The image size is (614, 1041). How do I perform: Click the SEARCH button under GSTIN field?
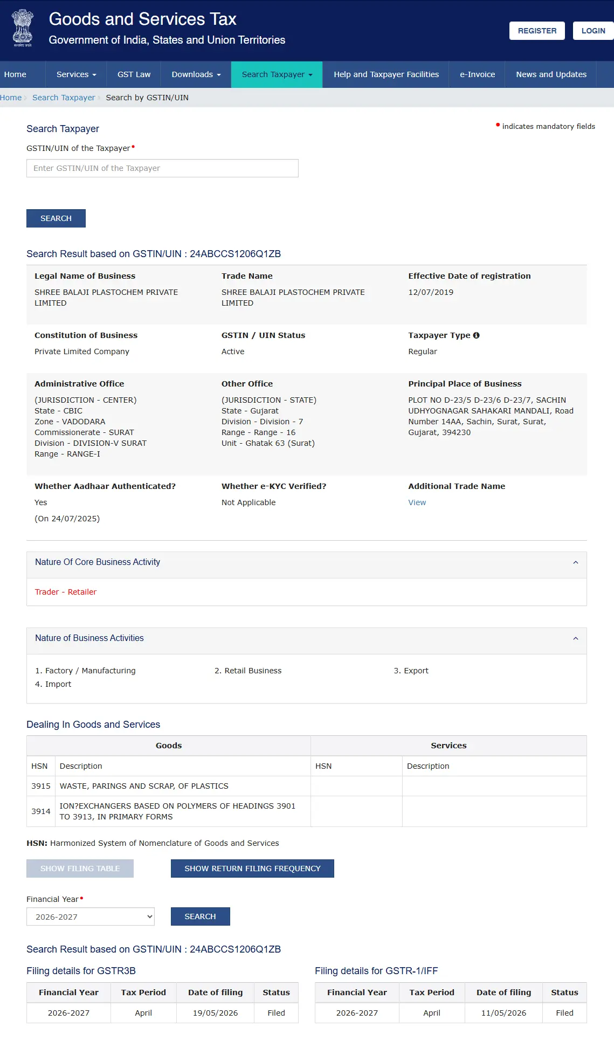56,218
